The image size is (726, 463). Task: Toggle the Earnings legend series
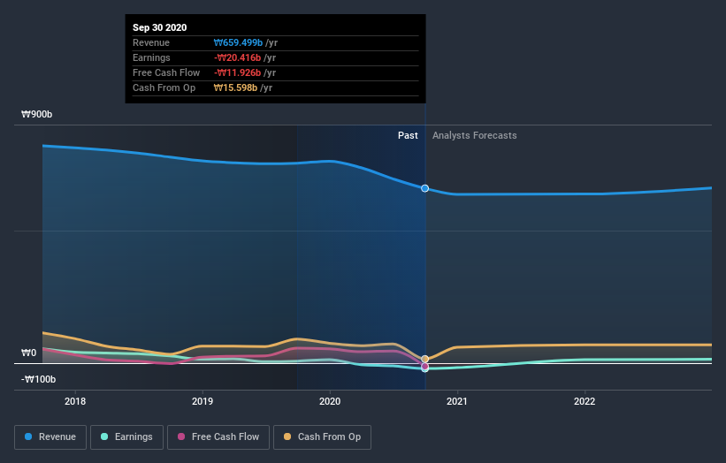[x=126, y=437]
